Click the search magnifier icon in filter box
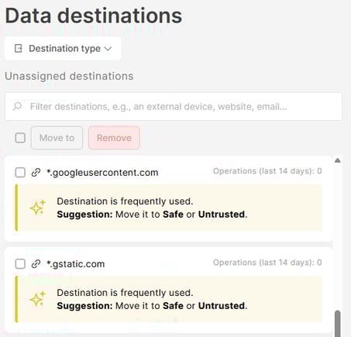 tap(17, 106)
